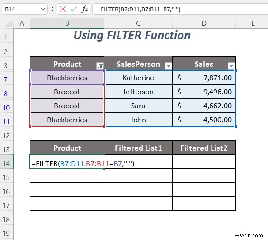This screenshot has width=268, height=240.
Task: Click the Katherine cell
Action: [x=138, y=78]
